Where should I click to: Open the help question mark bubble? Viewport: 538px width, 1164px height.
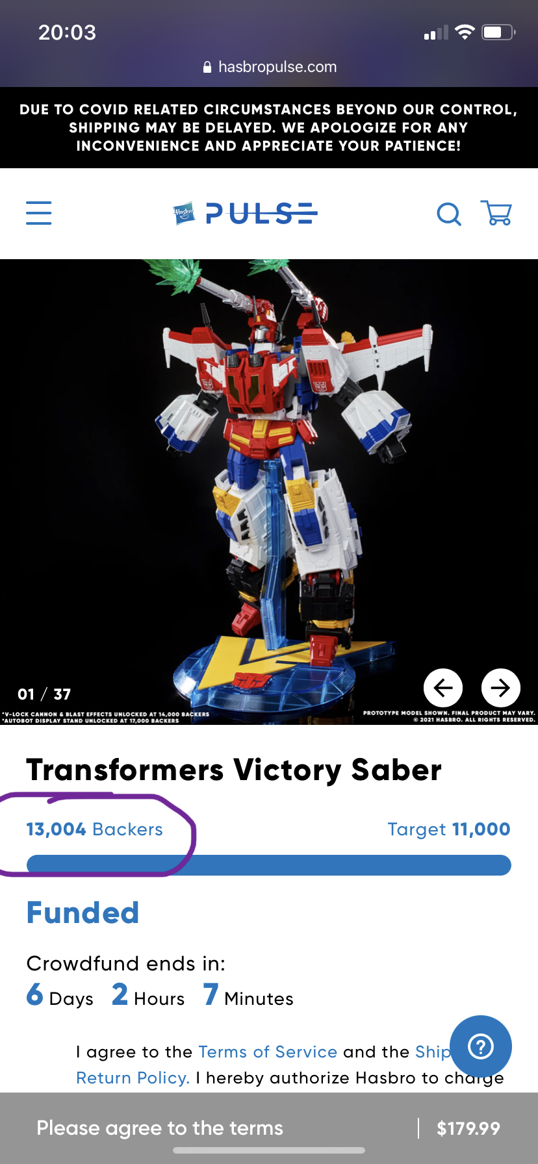pos(481,1046)
